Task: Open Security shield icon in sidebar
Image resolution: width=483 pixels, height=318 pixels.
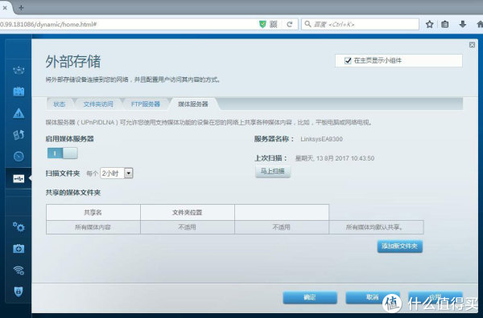Action: click(x=19, y=291)
